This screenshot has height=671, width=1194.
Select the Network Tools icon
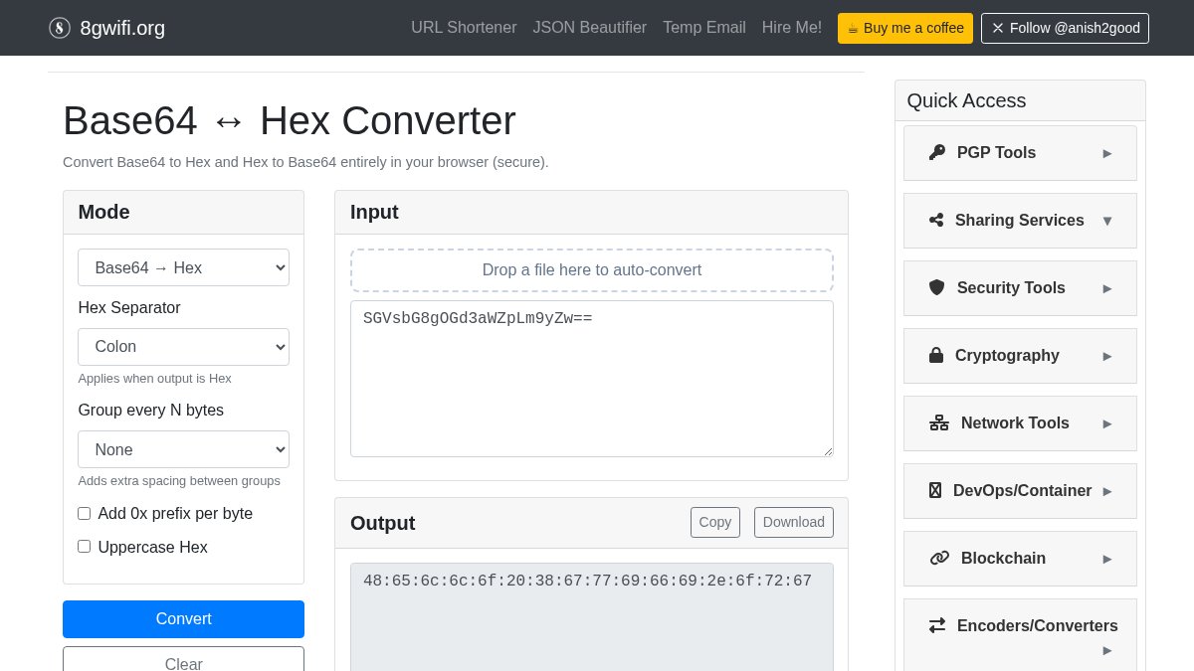coord(939,421)
